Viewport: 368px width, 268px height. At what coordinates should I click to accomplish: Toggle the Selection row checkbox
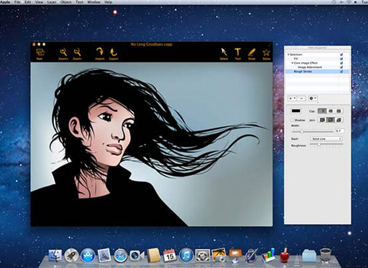click(342, 55)
